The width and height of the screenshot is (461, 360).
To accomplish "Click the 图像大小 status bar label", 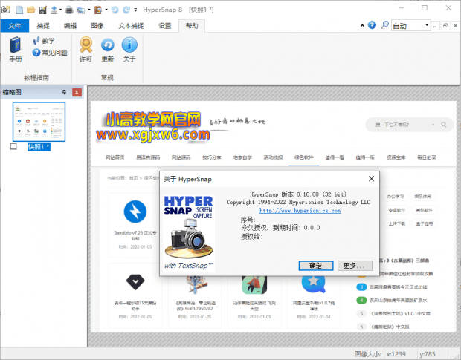I will pyautogui.click(x=368, y=354).
